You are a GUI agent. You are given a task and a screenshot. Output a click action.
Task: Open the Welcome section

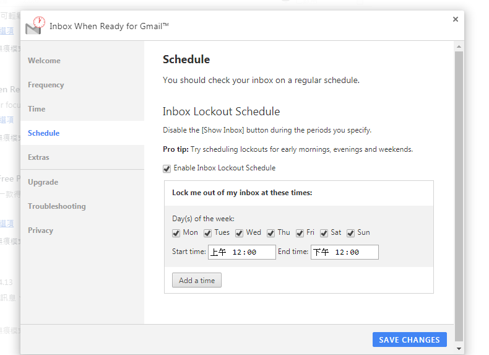click(x=44, y=61)
